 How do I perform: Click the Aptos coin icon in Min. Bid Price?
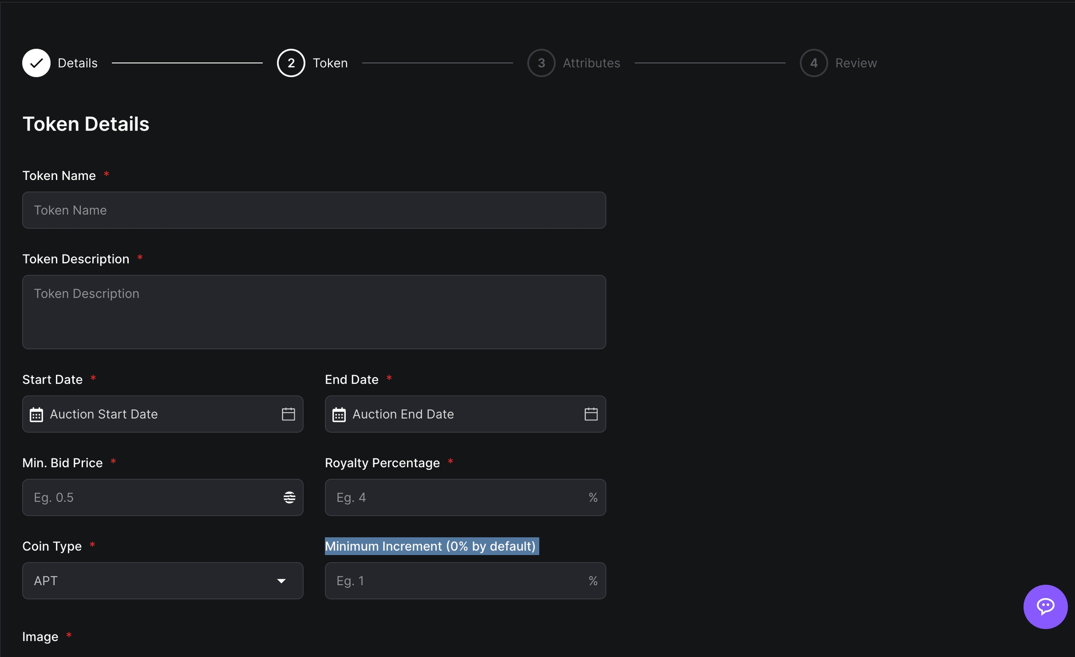(289, 498)
